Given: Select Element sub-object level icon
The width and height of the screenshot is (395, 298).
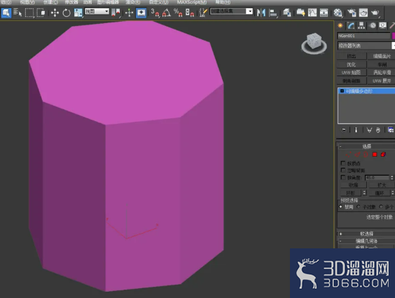Looking at the screenshot, I should tap(383, 155).
